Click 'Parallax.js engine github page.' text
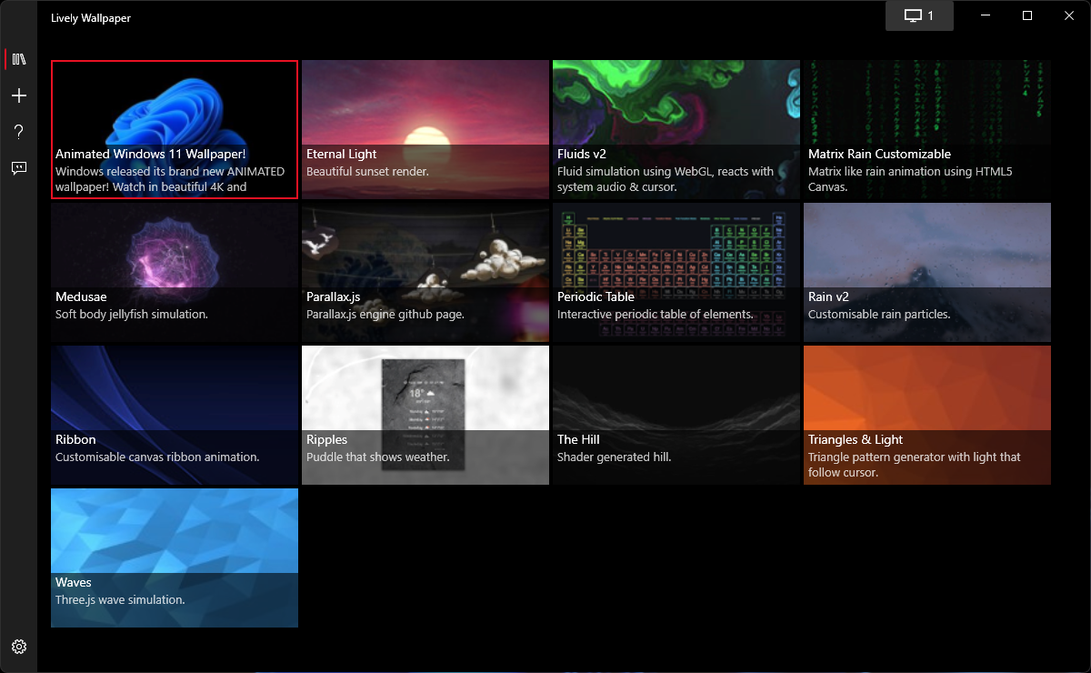Image resolution: width=1091 pixels, height=673 pixels. 385,314
